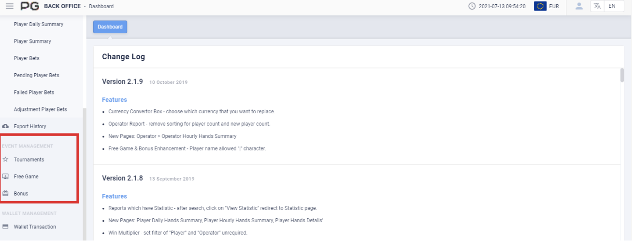Open the user profile icon
This screenshot has width=634, height=241.
[x=579, y=6]
